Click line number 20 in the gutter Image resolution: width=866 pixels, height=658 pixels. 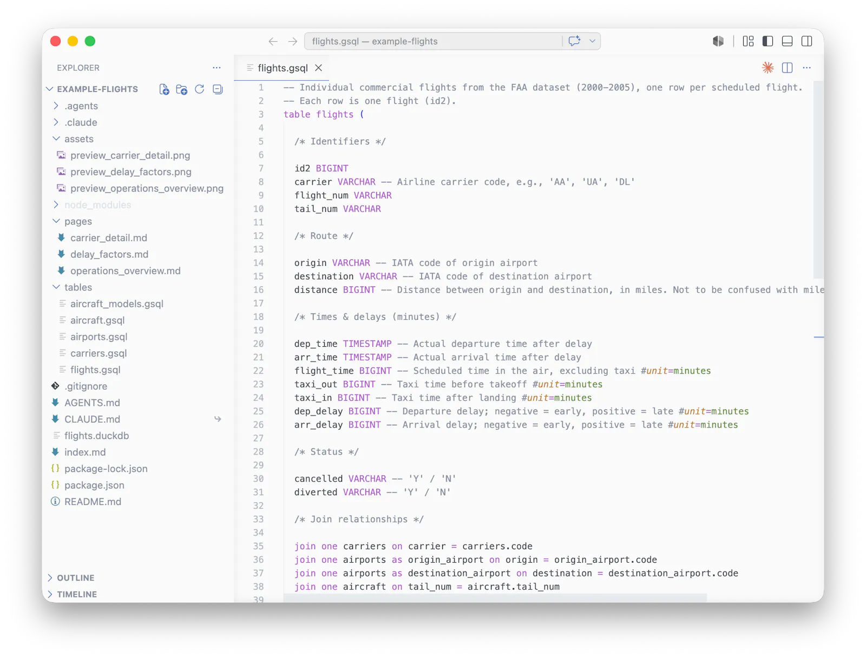(258, 344)
